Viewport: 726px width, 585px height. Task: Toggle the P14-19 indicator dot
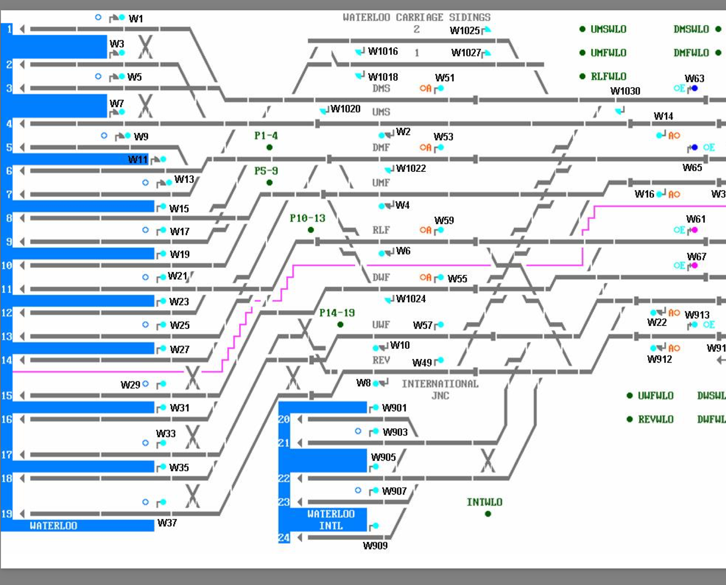340,325
